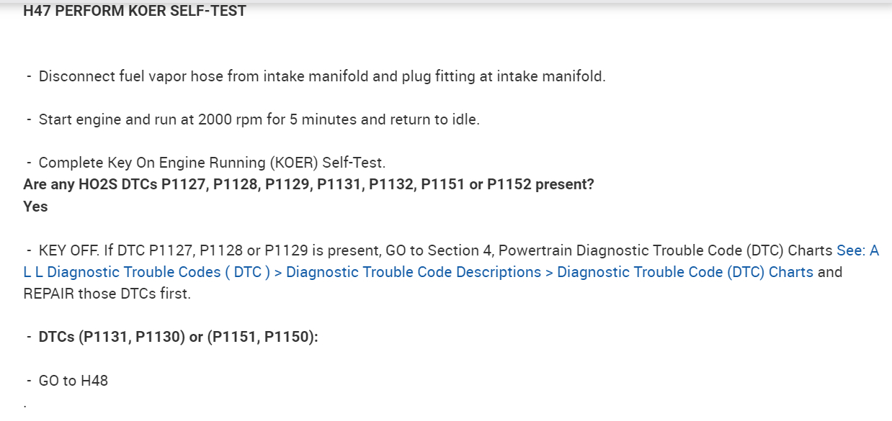This screenshot has width=892, height=421.
Task: Click 'L L Diagnostic Trouble Codes ( DTC )' link text
Action: pos(146,272)
